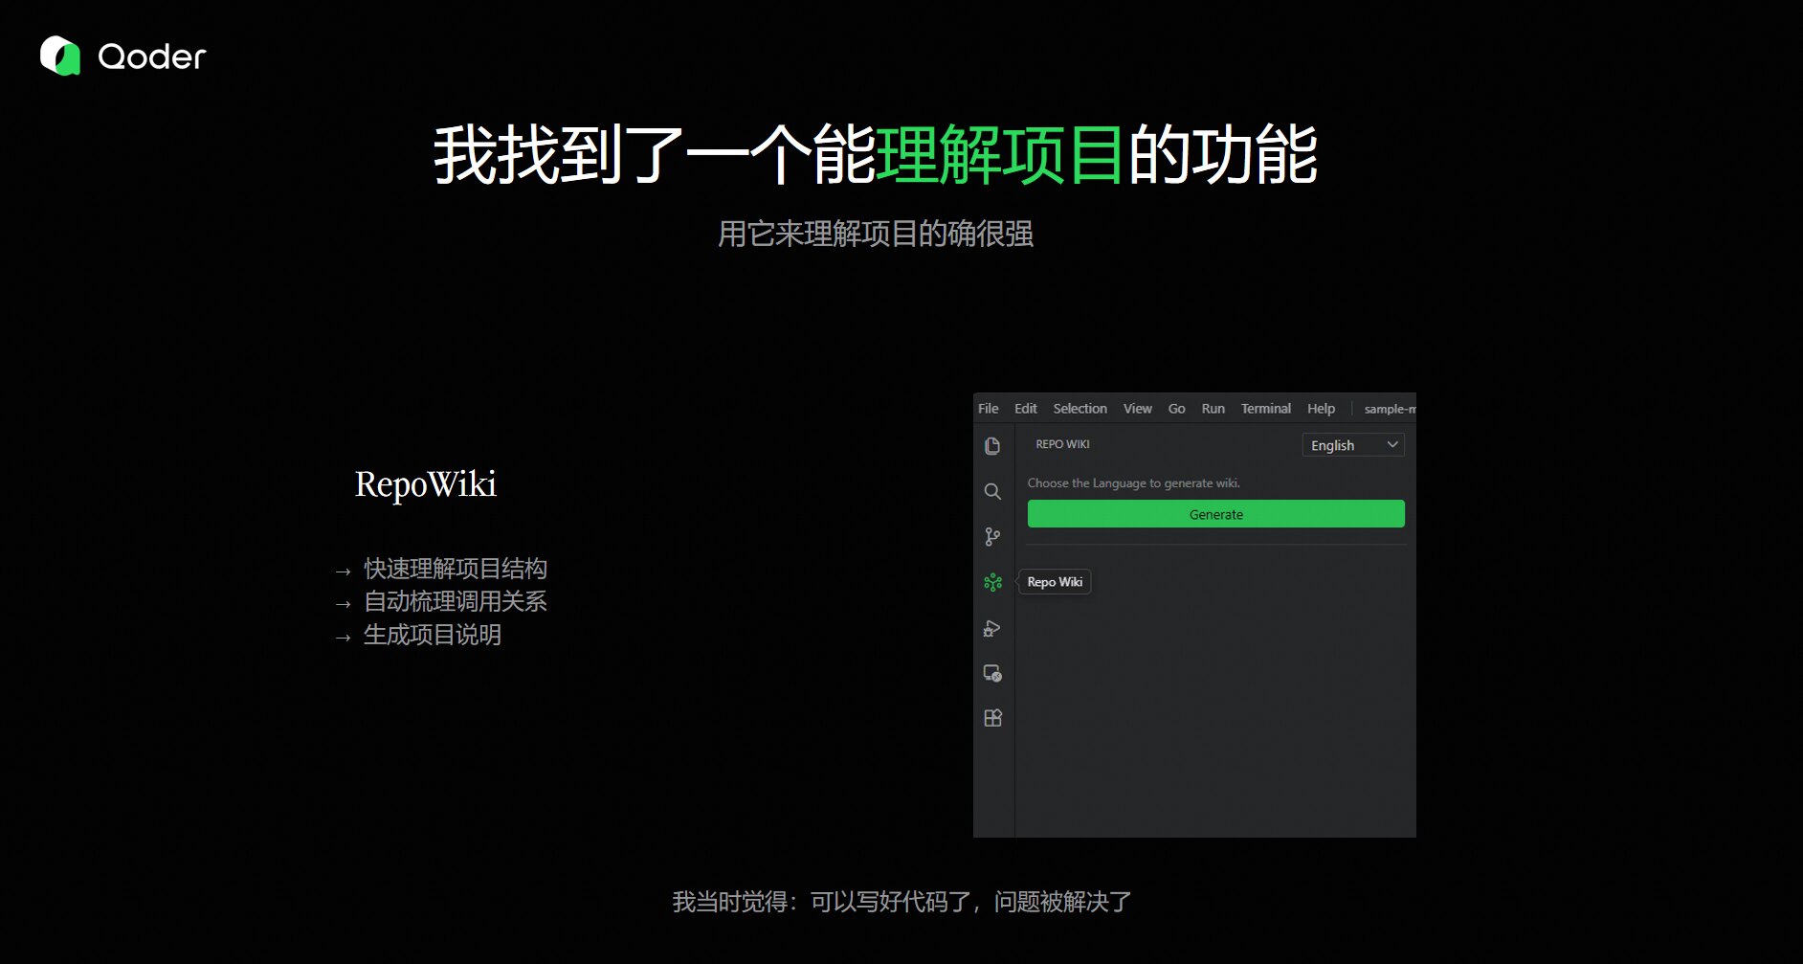Open the Explorer files icon
Image resolution: width=1803 pixels, height=964 pixels.
click(992, 446)
